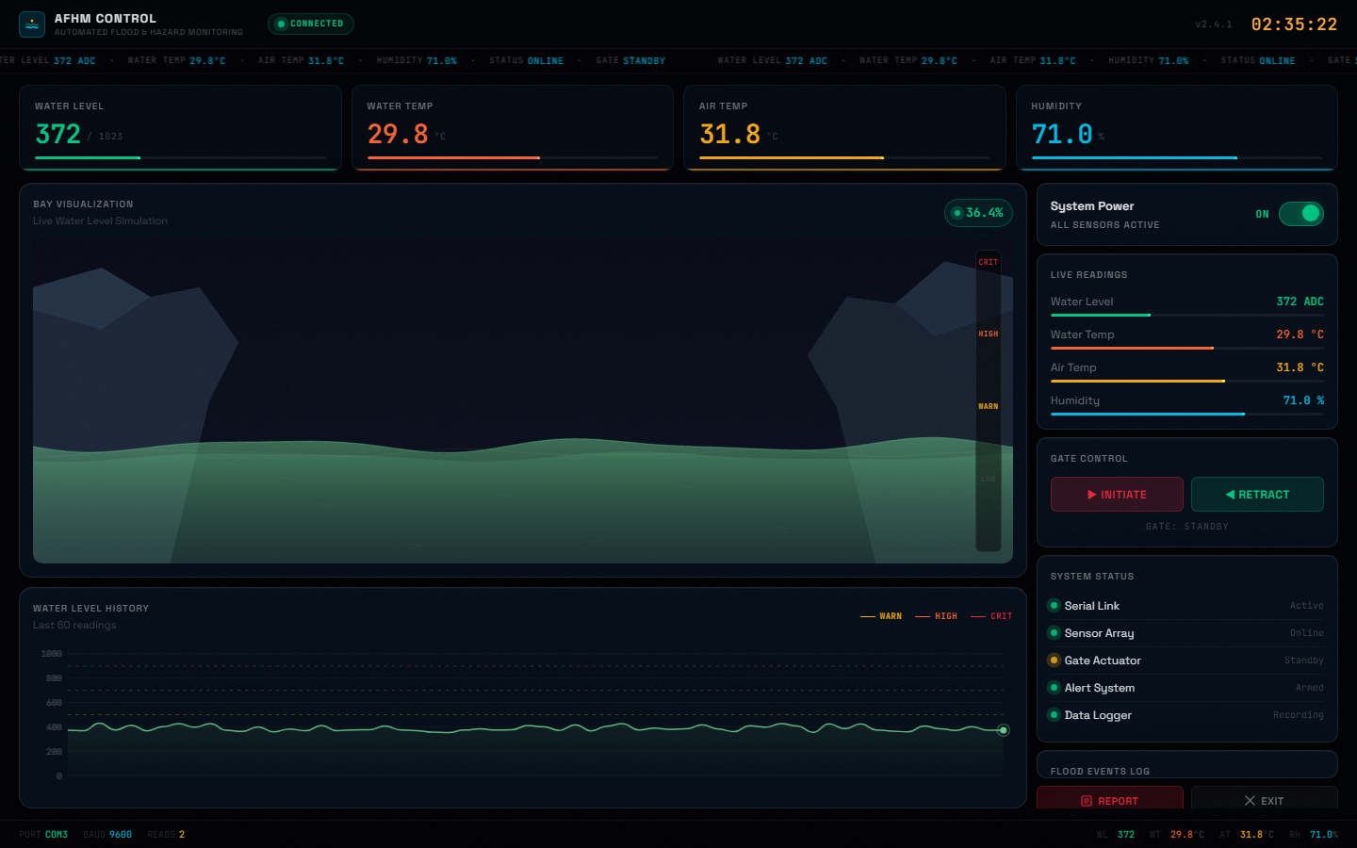This screenshot has width=1357, height=848.
Task: Click the 29.8 water temp value
Action: (x=398, y=135)
